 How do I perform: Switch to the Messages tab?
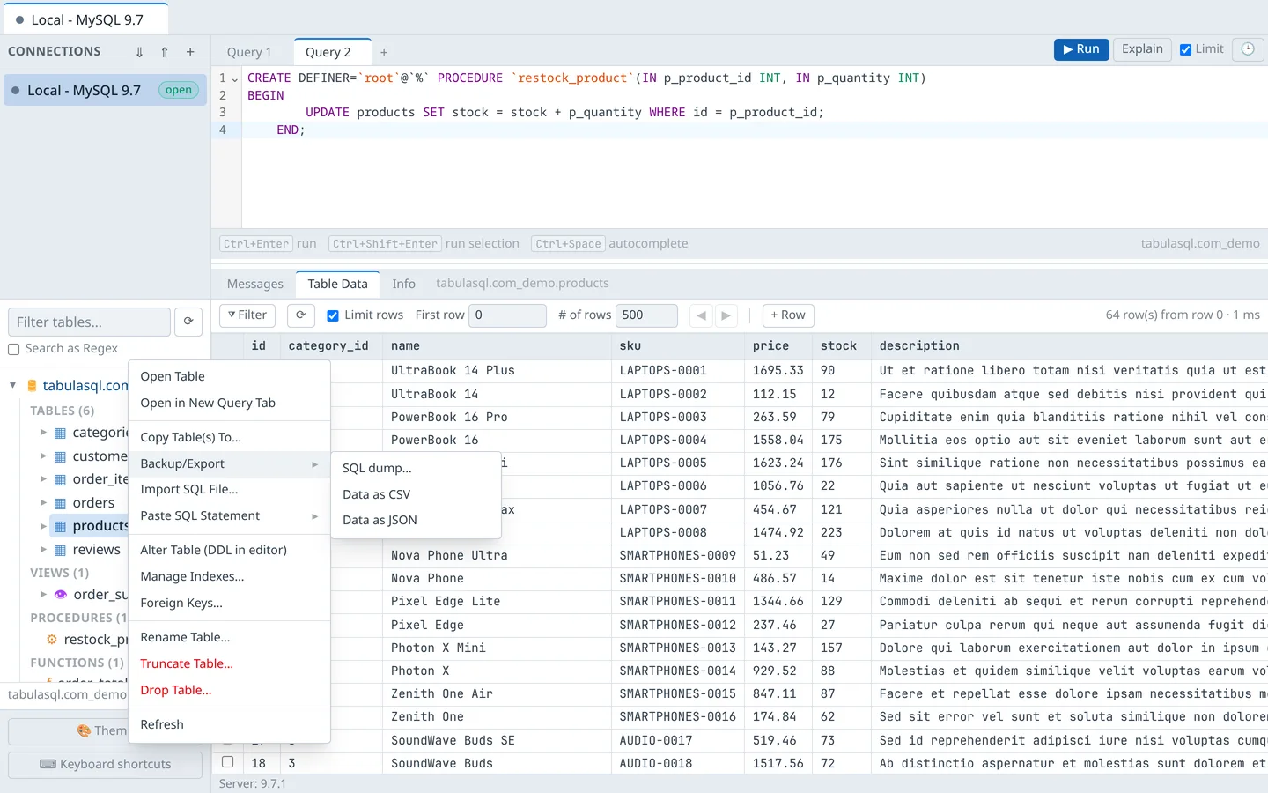point(255,284)
